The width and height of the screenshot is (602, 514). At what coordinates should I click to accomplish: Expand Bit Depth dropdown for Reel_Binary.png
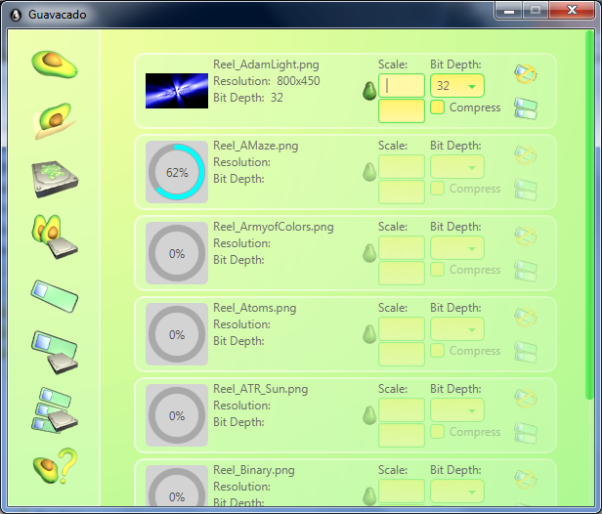(457, 491)
